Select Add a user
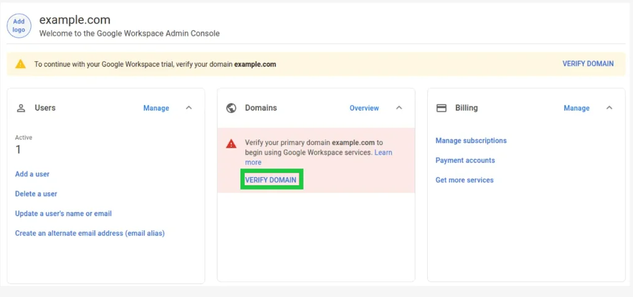Screen dimensions: 633x297 point(32,174)
